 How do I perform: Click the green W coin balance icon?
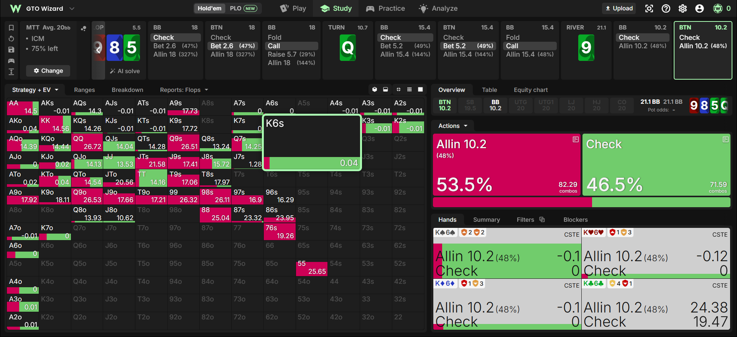(x=718, y=8)
